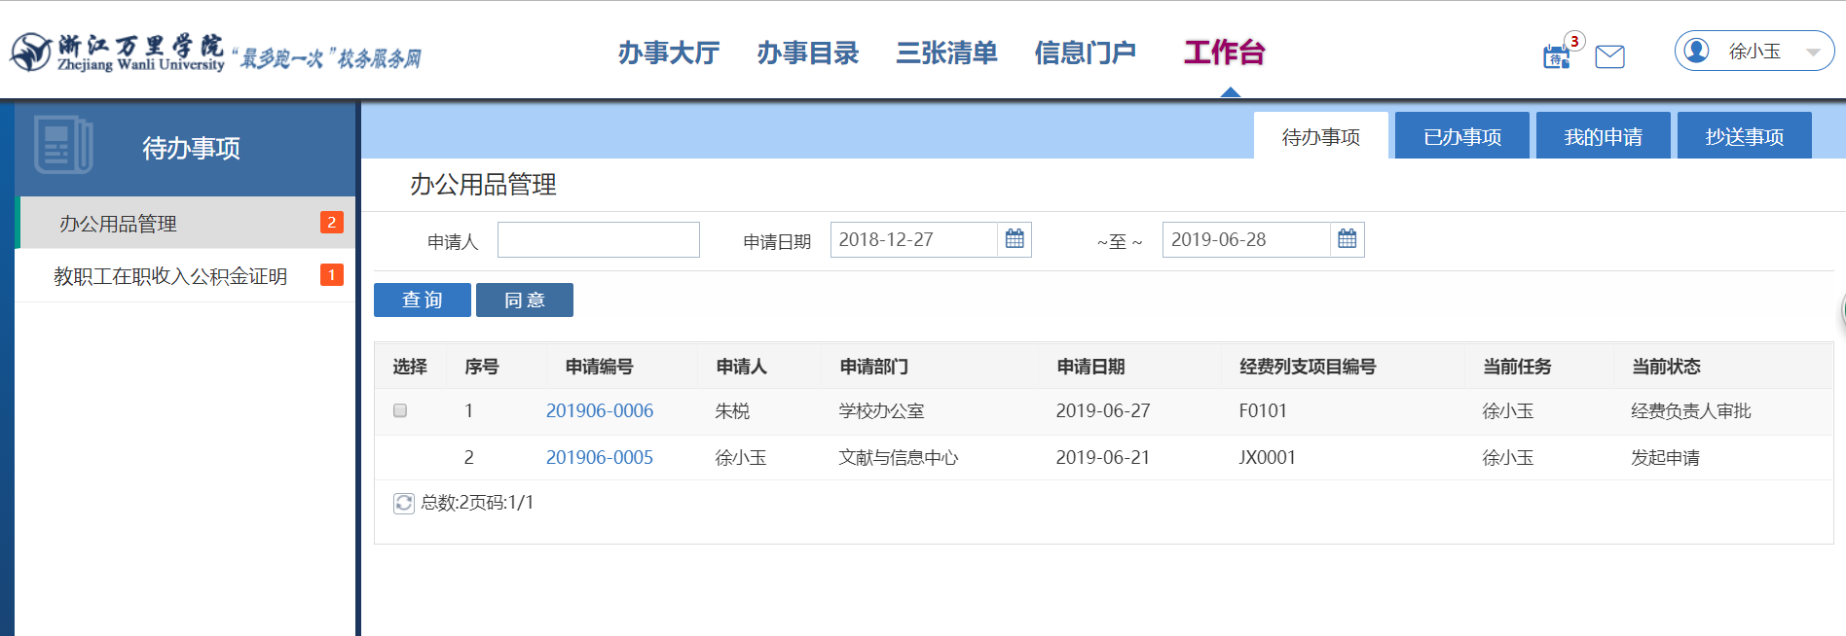Screen dimensions: 1846x636
Task: Open end date calendar picker
Action: click(x=1347, y=239)
